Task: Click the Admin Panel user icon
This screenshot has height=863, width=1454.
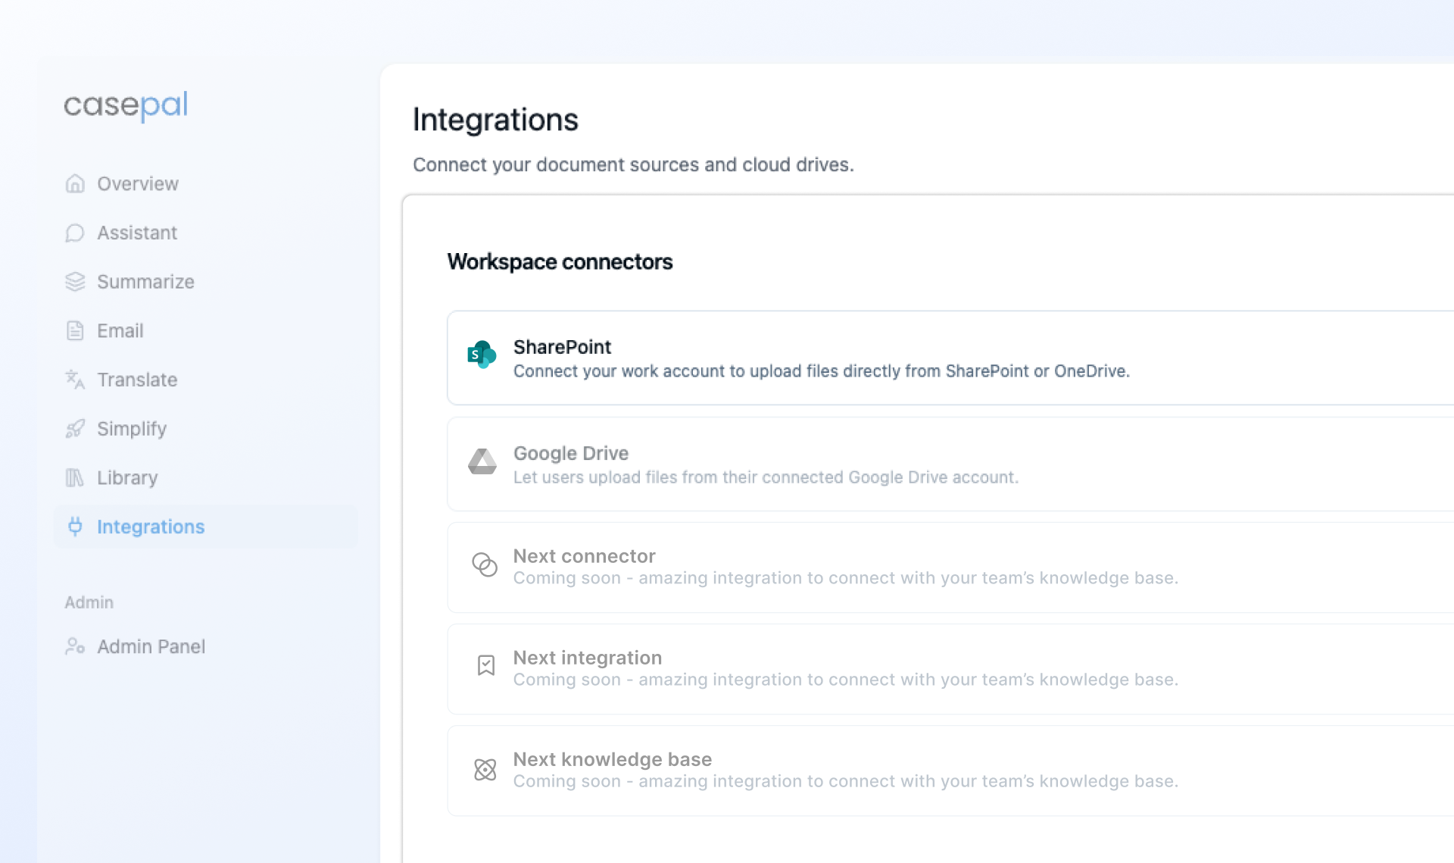Action: click(x=75, y=646)
